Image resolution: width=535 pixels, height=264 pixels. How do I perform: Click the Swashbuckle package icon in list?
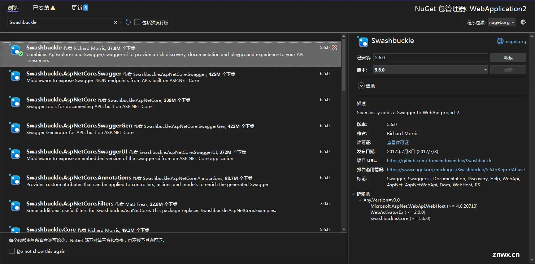[15, 50]
